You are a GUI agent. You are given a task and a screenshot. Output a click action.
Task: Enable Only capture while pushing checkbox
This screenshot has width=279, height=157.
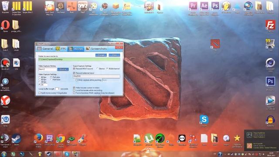(77, 80)
